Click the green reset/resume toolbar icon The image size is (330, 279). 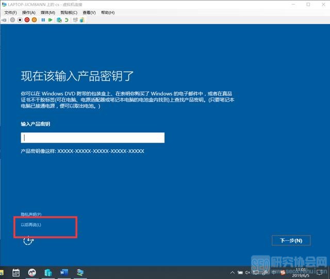[51, 20]
